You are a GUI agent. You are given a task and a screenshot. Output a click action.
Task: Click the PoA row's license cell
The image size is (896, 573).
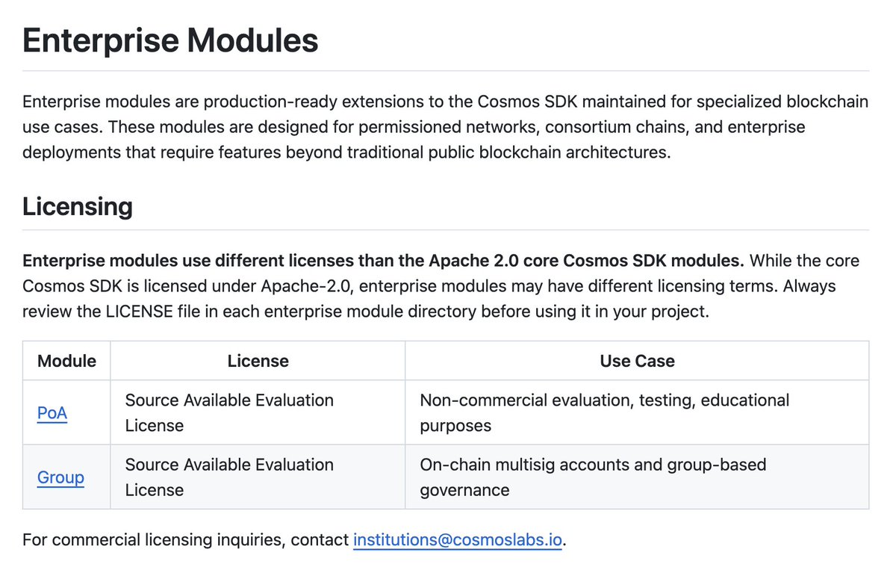(x=229, y=413)
